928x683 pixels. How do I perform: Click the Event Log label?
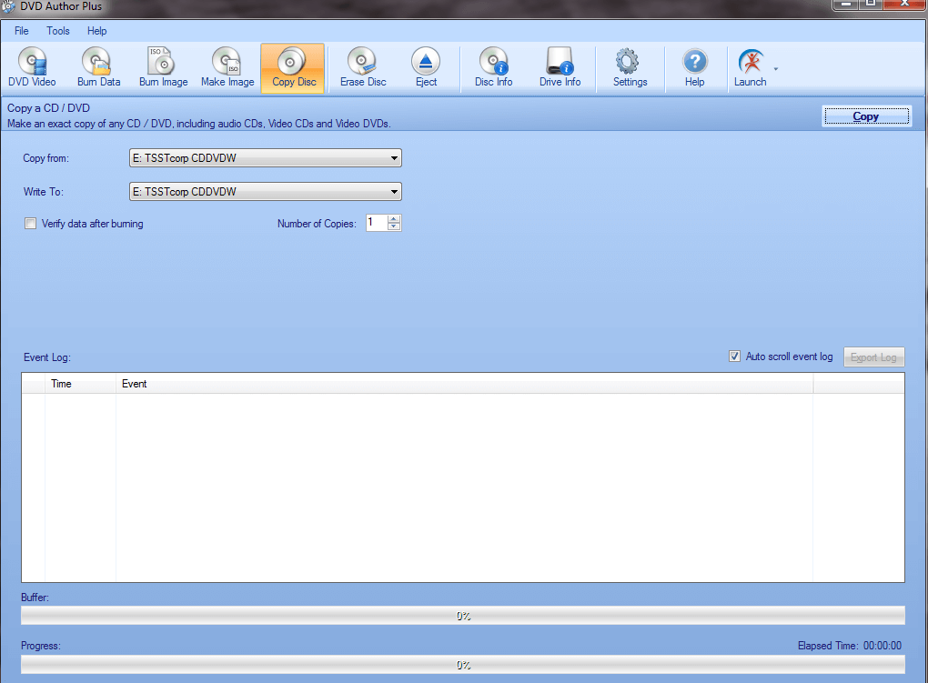[x=46, y=357]
